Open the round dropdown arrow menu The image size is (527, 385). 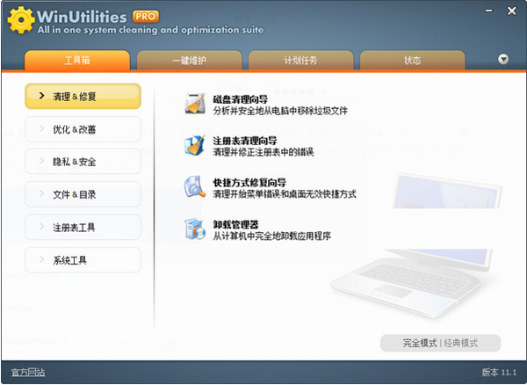coord(503,59)
